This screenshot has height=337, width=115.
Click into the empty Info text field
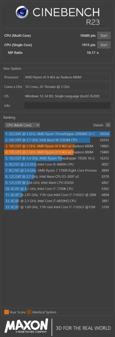(x=67, y=106)
